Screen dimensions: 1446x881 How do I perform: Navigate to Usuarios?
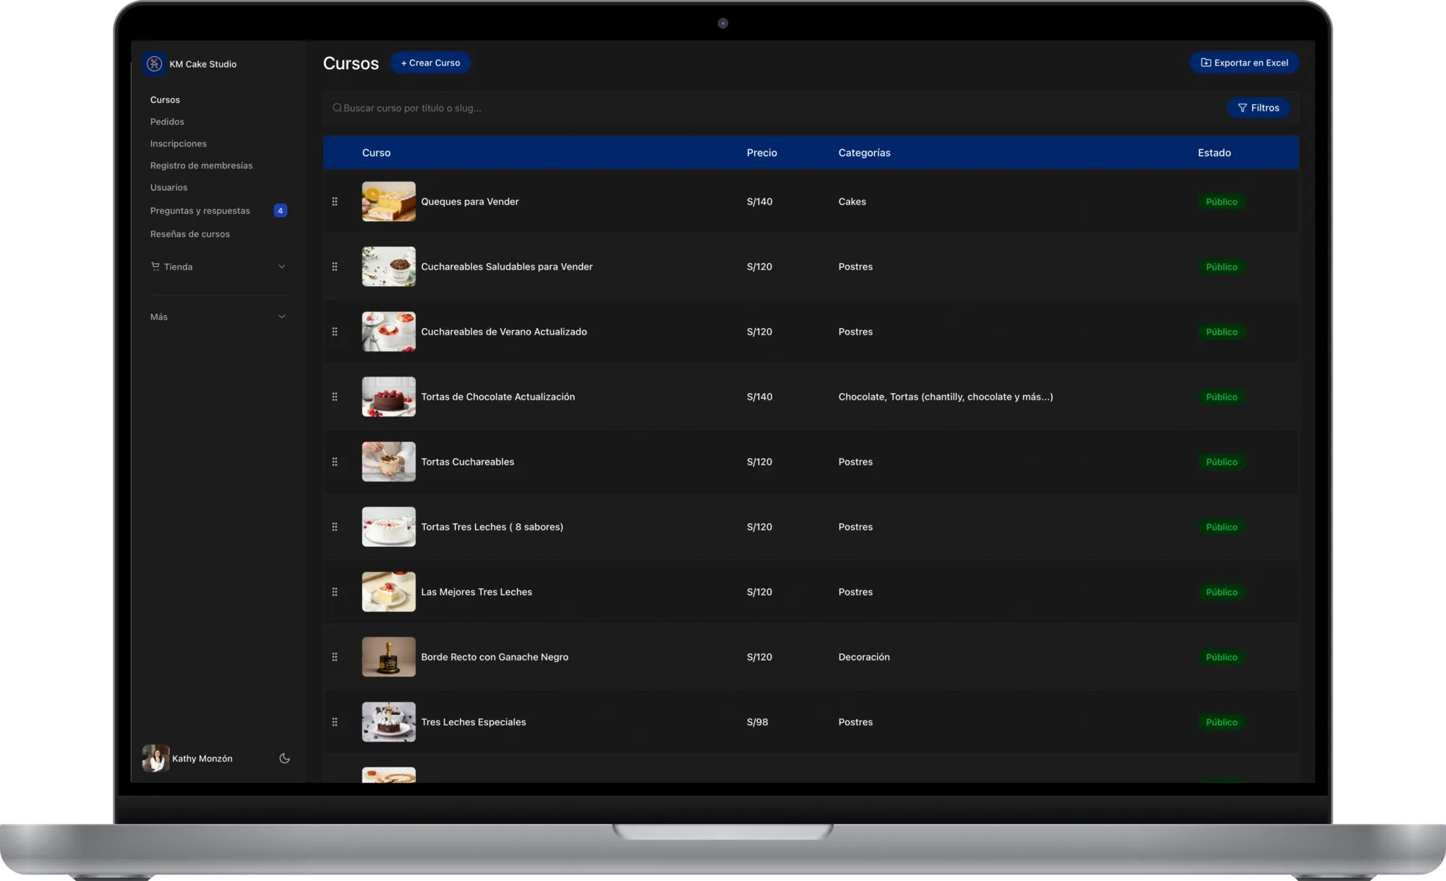168,187
